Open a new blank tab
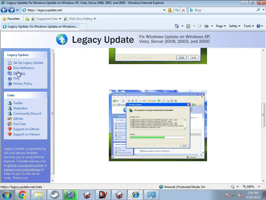 point(83,27)
